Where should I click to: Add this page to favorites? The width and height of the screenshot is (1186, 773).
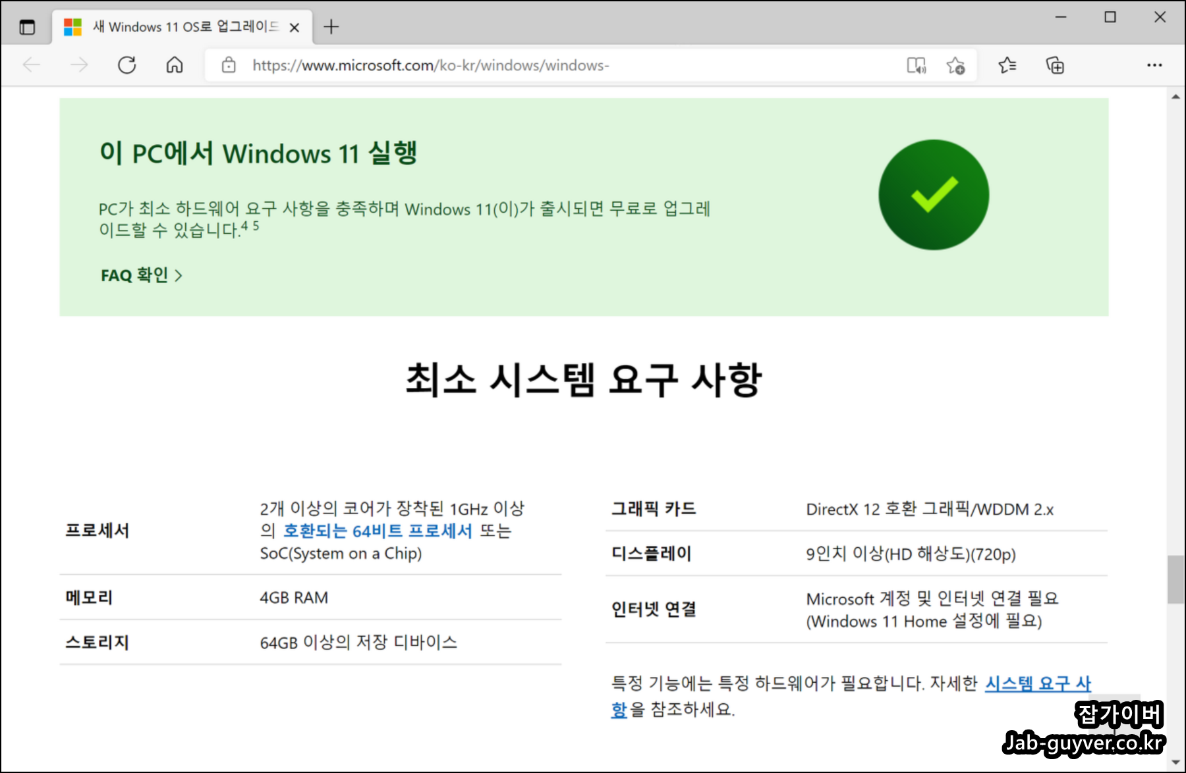tap(955, 65)
